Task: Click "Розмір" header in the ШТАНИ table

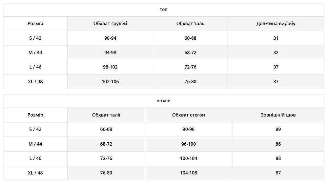Action: pyautogui.click(x=35, y=115)
